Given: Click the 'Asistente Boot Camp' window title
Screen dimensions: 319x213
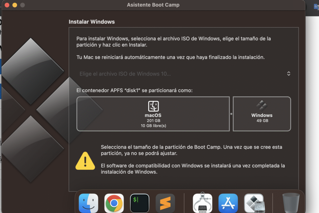Looking at the screenshot, I should point(153,5).
